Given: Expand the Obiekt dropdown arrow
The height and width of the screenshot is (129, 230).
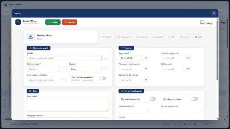Looking at the screenshot, I should tap(106, 58).
